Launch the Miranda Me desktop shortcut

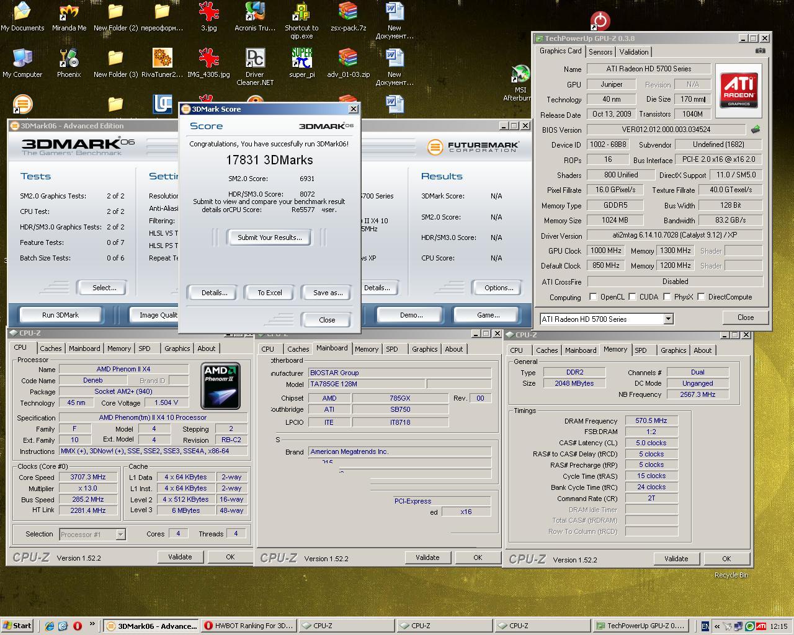click(x=69, y=16)
